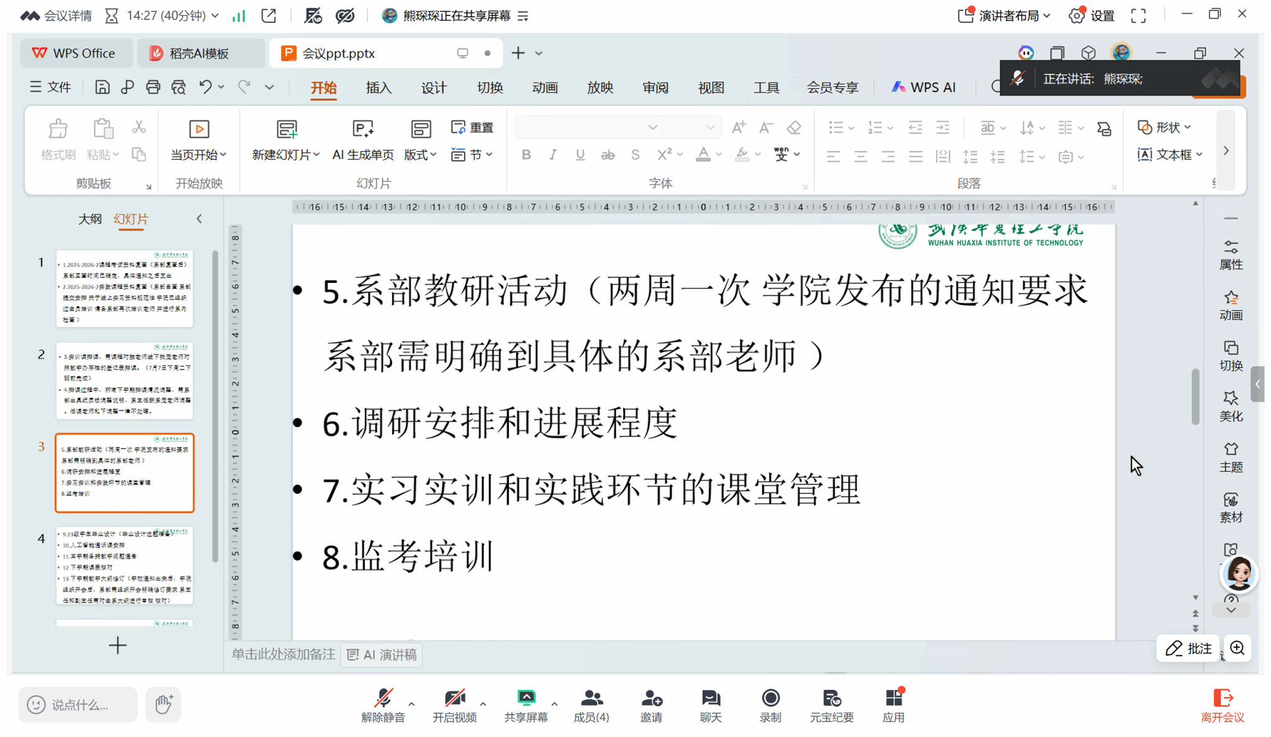Open meeting Settings
This screenshot has width=1271, height=737.
[x=1092, y=16]
